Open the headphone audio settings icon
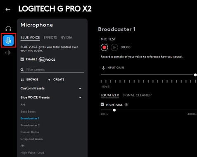 coord(8,29)
